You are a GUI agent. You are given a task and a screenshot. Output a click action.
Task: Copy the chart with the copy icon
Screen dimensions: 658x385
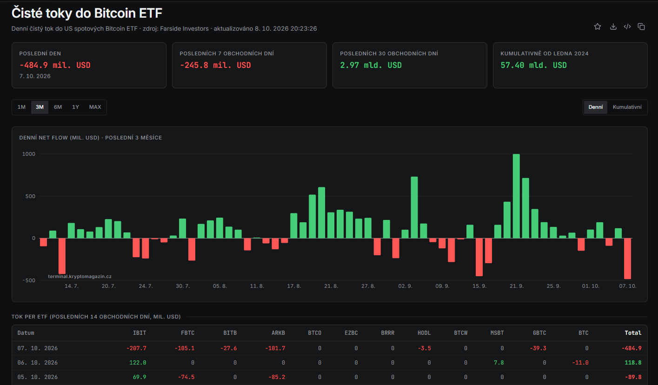tap(641, 27)
